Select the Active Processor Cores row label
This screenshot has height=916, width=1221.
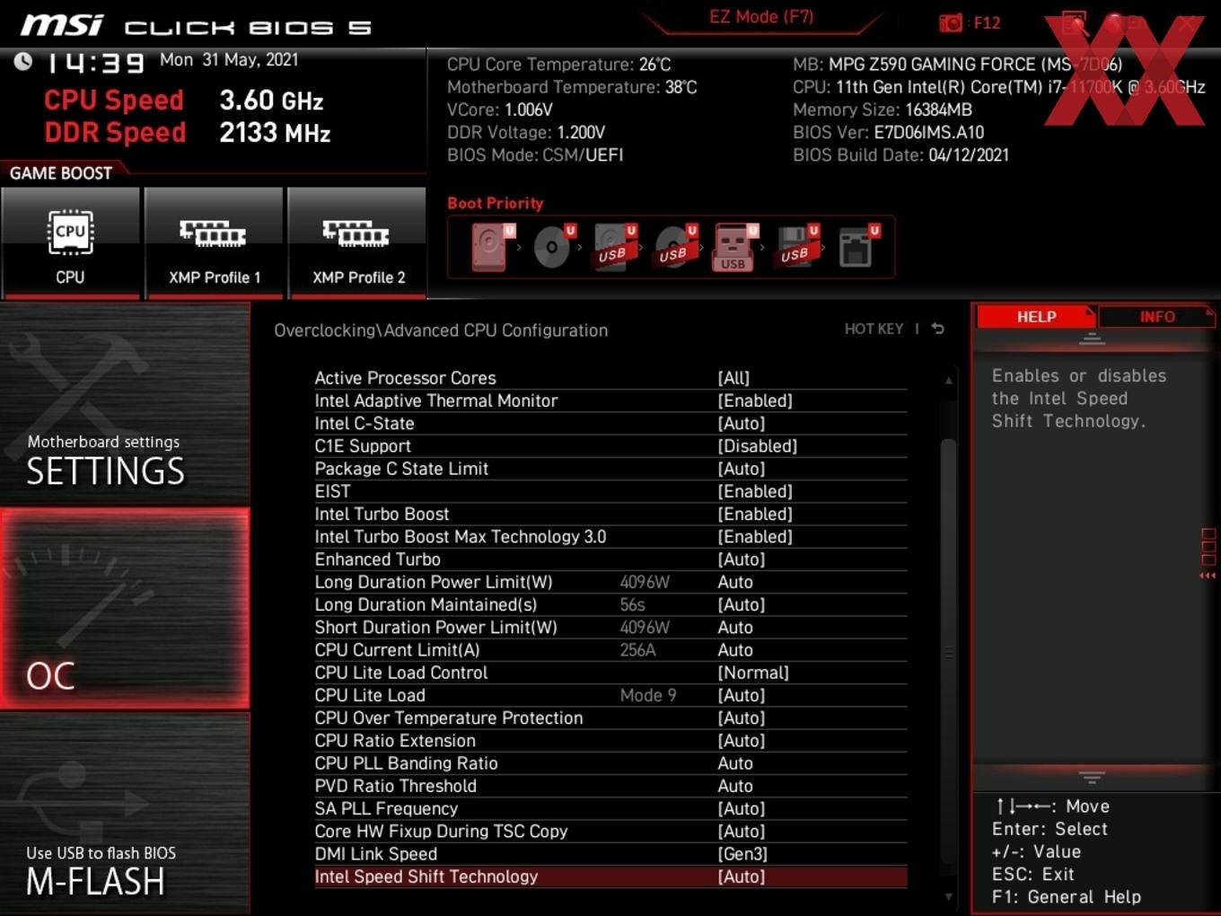pyautogui.click(x=405, y=378)
